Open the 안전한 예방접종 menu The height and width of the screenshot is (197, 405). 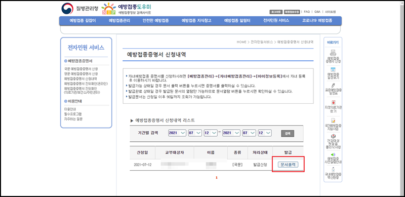click(x=155, y=21)
